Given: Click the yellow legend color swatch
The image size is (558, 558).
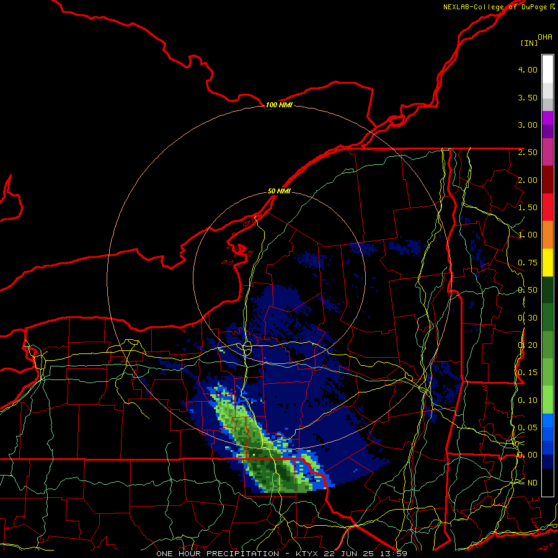Looking at the screenshot, I should [x=547, y=262].
